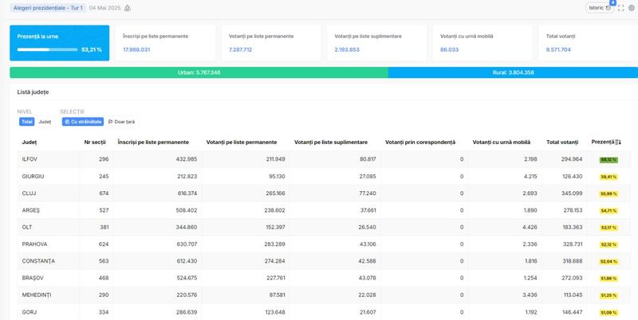Sort by Nr secții column header
The image size is (638, 320).
95,142
